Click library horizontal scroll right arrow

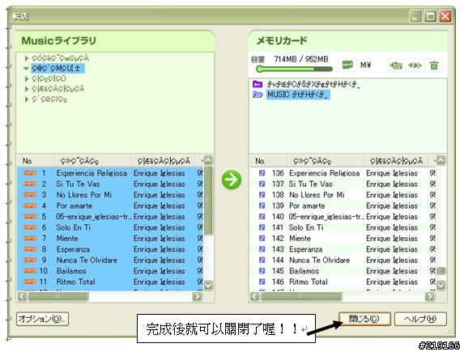[197, 296]
